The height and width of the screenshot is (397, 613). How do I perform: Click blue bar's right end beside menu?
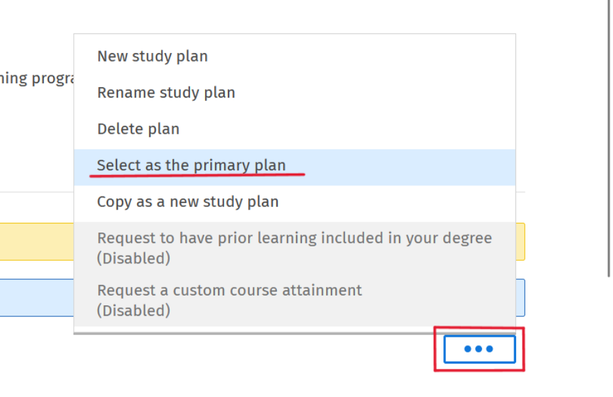pyautogui.click(x=521, y=297)
